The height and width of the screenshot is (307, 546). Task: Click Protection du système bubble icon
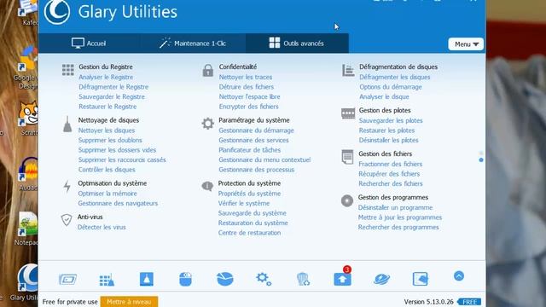click(x=207, y=186)
